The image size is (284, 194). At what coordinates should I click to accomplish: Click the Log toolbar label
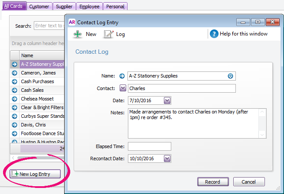[x=121, y=34]
